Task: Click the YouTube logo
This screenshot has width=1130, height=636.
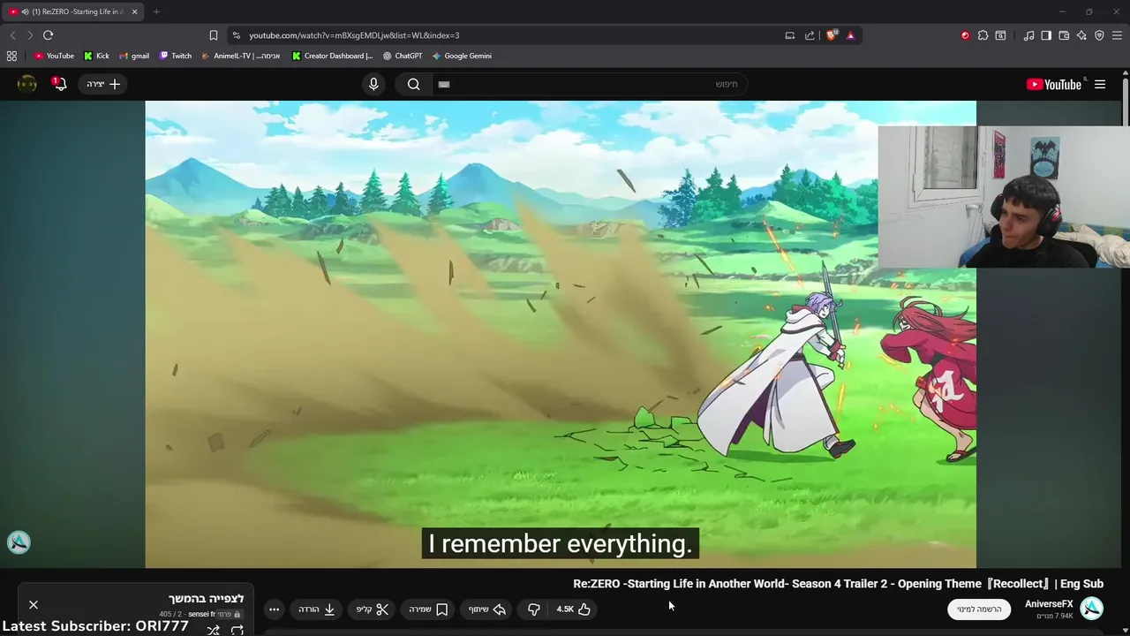Action: tap(1056, 84)
